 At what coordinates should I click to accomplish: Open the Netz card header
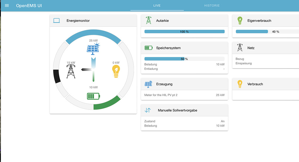pos(266,48)
